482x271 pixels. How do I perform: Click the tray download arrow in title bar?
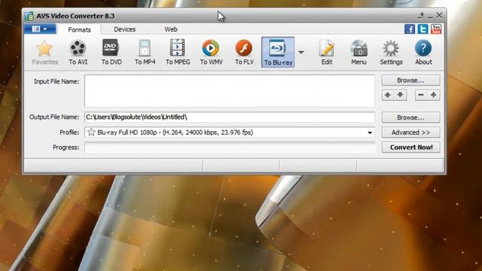point(422,15)
